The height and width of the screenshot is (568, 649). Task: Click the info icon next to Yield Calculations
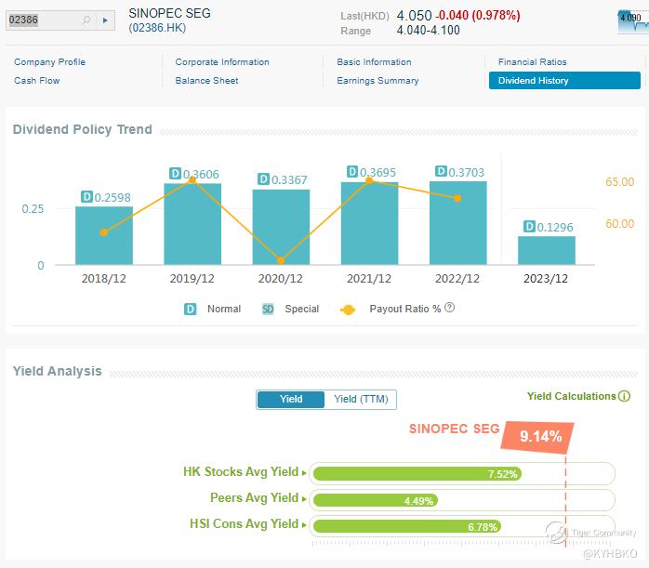624,396
